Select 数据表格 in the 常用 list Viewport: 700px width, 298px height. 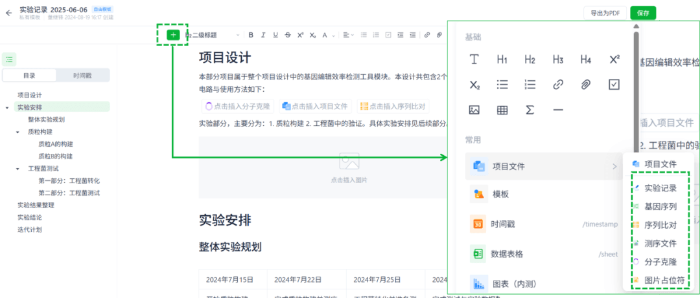[x=544, y=254]
